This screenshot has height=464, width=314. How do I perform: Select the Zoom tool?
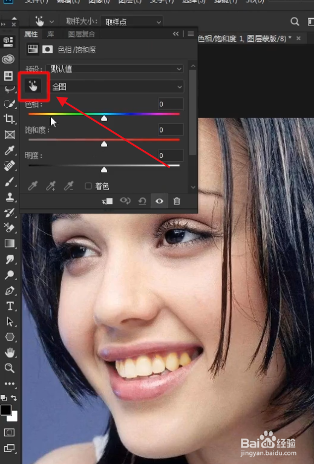pos(10,368)
